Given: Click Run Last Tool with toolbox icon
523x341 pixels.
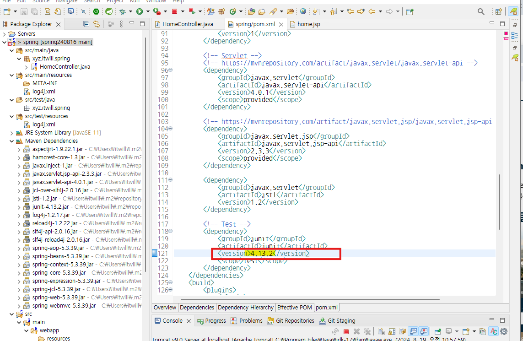Looking at the screenshot, I should 157,12.
